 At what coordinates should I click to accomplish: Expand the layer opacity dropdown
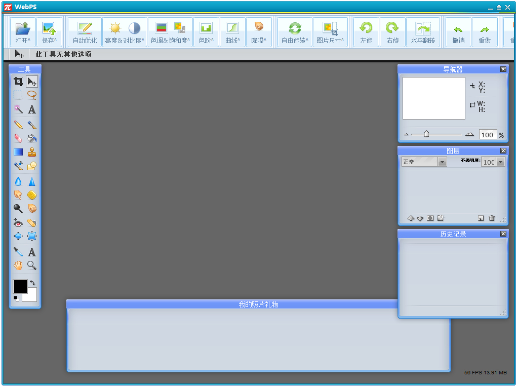pyautogui.click(x=500, y=162)
